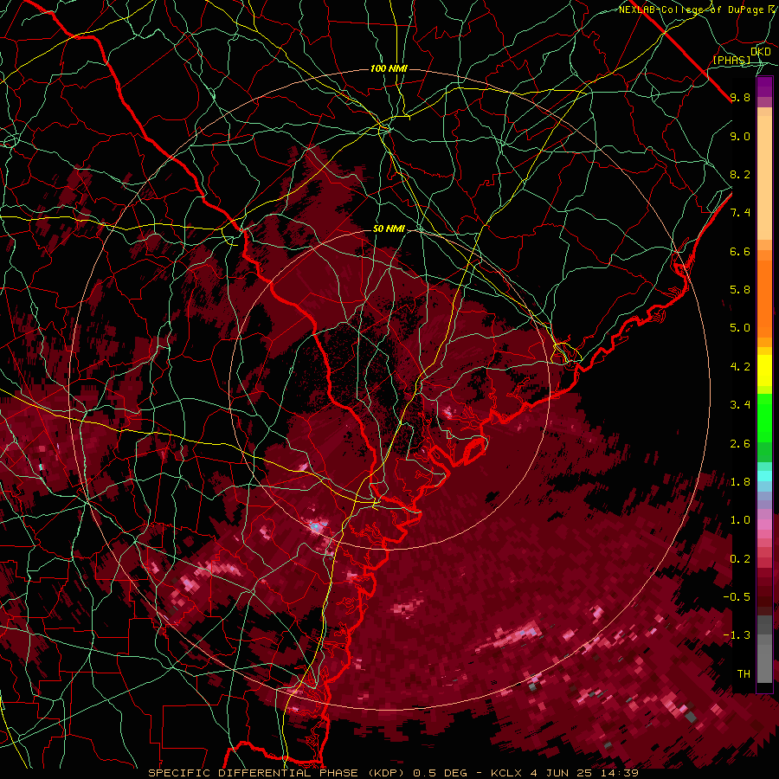
Task: Click the 100 NMI range ring label
Action: 389,68
